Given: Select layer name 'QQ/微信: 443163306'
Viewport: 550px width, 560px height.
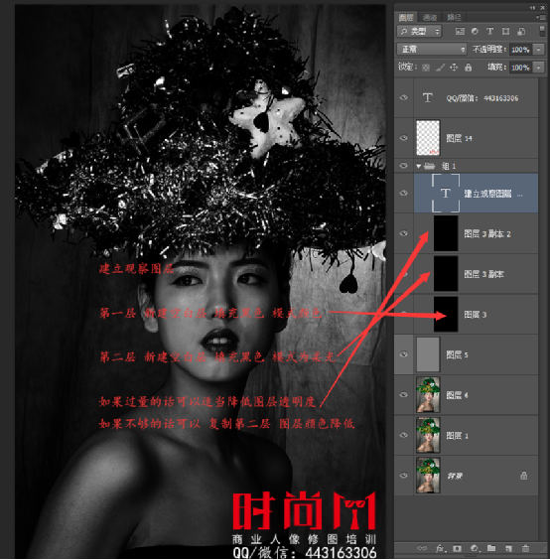Looking at the screenshot, I should (x=482, y=98).
